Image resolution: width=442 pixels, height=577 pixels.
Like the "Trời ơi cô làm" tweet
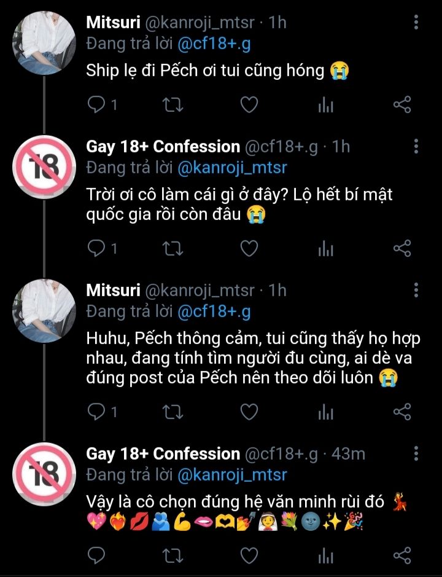pos(249,248)
